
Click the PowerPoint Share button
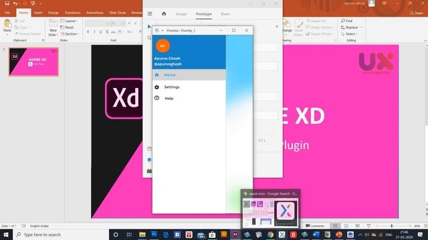416,13
